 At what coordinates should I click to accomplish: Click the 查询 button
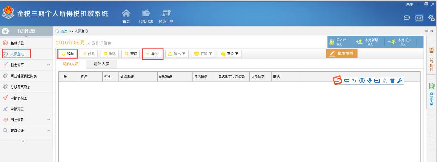click(131, 54)
